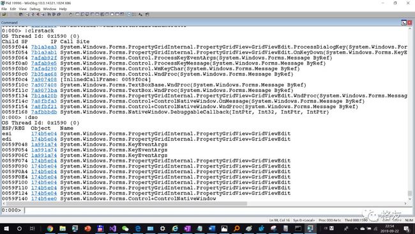Open the Debug menu
The width and height of the screenshot is (415, 234).
(34, 9)
